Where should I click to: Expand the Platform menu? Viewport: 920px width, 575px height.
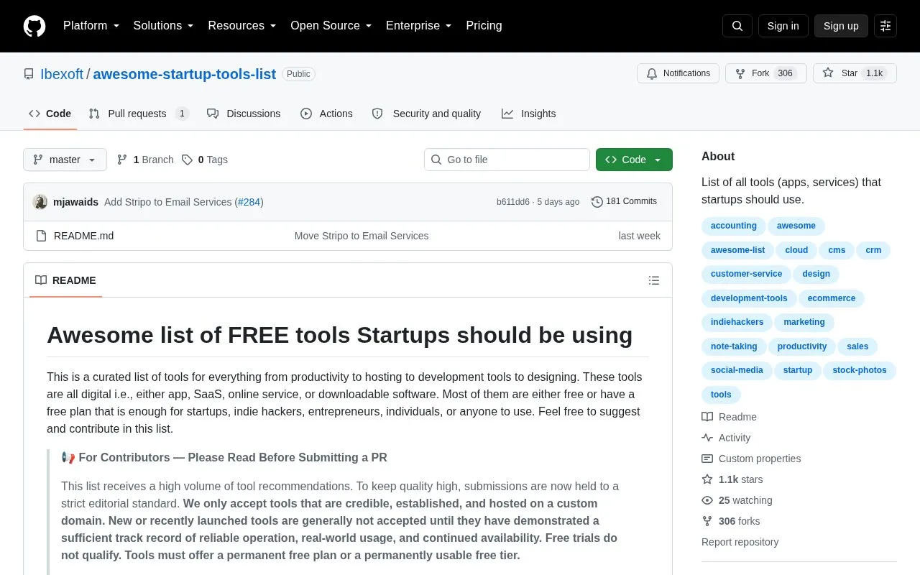(91, 26)
